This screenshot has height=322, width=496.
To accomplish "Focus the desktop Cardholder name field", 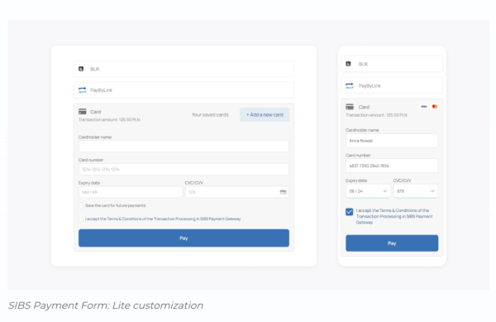I will (184, 147).
